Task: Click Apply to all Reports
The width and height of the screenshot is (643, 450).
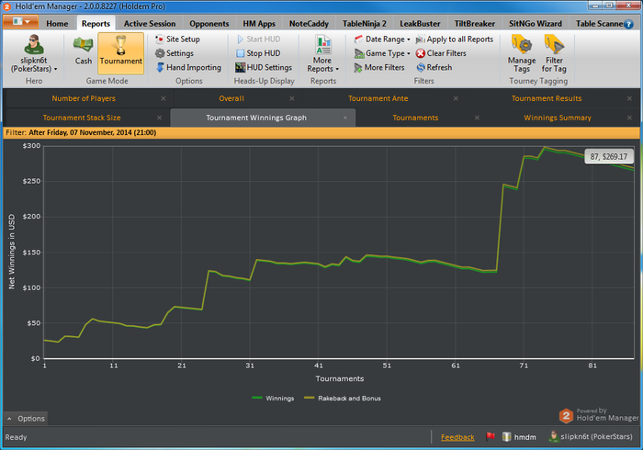Action: pos(455,39)
